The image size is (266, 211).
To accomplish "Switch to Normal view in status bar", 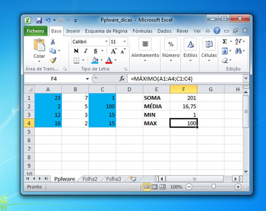I will 147,187.
